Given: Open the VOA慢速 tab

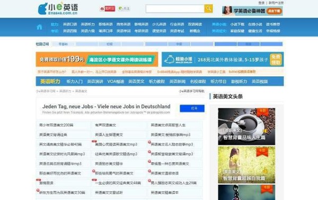Looking at the screenshot, I should tap(116, 82).
